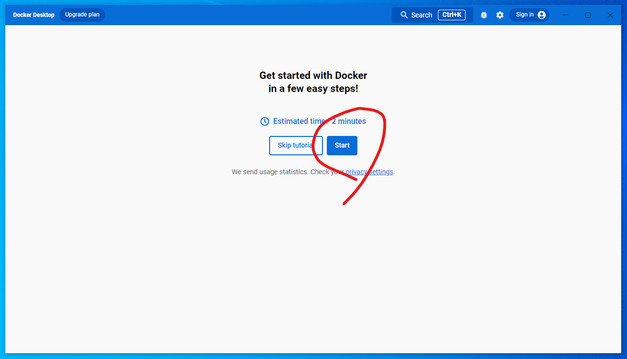627x359 pixels.
Task: Click the Get started with Docker heading
Action: click(313, 82)
